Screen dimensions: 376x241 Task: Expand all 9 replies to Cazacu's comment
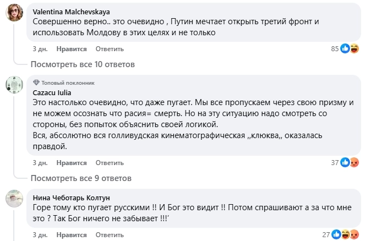[81, 178]
